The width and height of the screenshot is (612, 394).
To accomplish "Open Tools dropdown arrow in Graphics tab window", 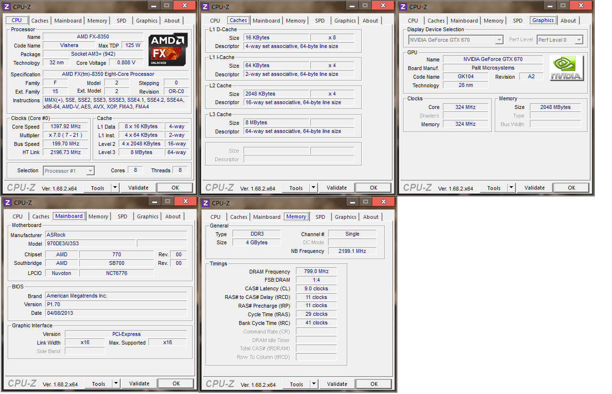I will (512, 188).
